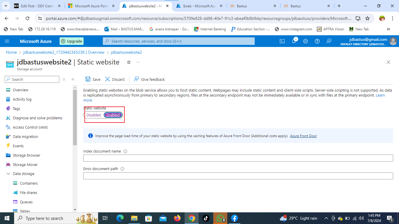Image resolution: width=399 pixels, height=224 pixels.
Task: Bookmark this page with the star
Action: [x=367, y=18]
